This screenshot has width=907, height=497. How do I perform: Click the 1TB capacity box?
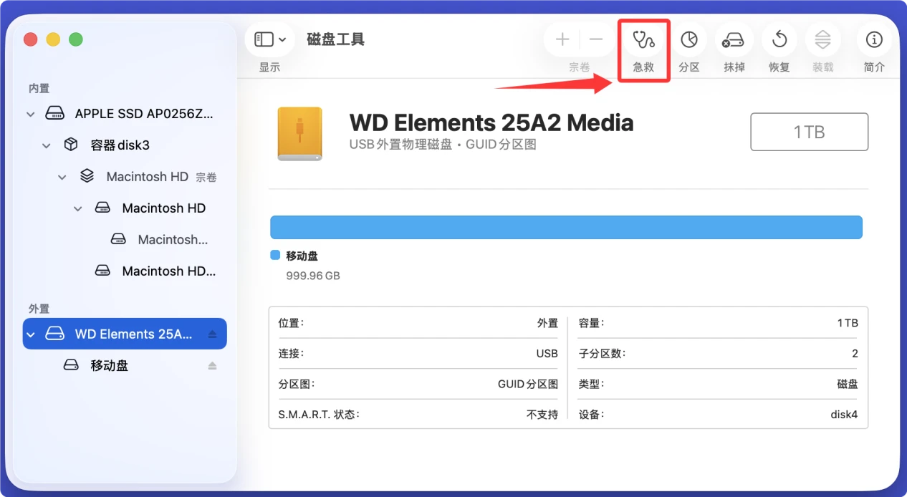pyautogui.click(x=809, y=132)
